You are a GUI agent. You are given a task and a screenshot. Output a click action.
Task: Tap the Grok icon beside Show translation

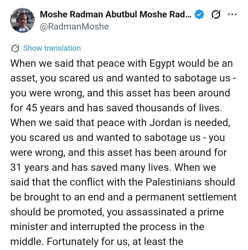pos(15,48)
